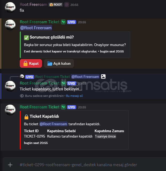Open Root Freeroam avatar on the fix message
This screenshot has width=166, height=171.
(10, 7)
